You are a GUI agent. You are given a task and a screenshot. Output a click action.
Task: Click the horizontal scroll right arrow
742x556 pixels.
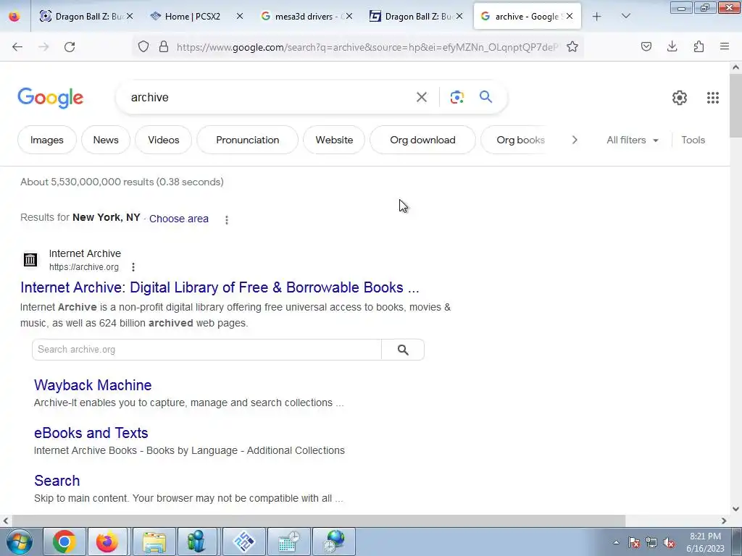(x=724, y=521)
